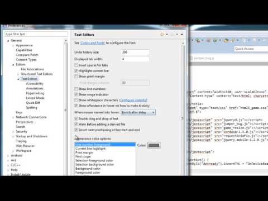
Task: Click the yellow package icon in Eclipse toolbar
Action: point(226,40)
